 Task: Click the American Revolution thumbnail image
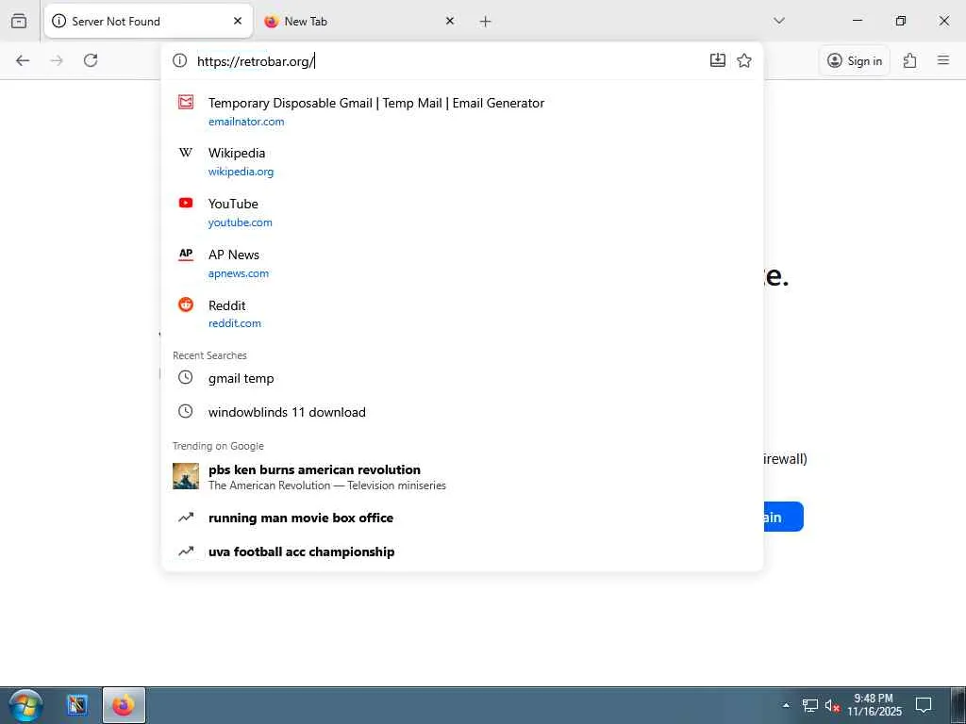[186, 476]
